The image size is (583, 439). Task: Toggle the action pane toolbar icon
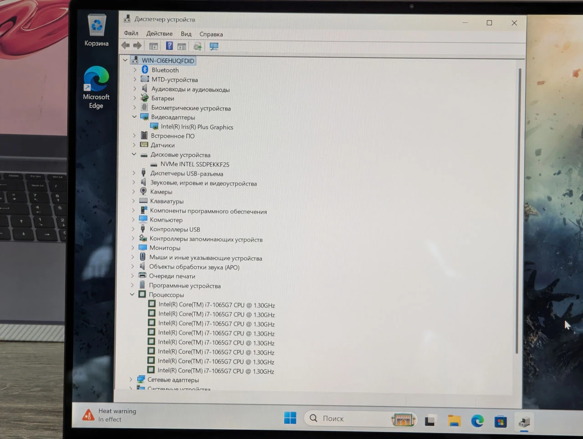[x=182, y=46]
